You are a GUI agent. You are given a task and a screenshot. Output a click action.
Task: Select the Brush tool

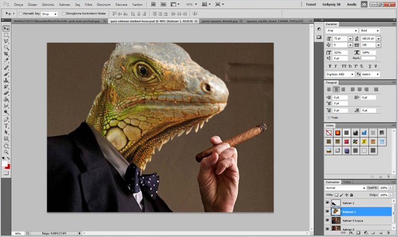6,74
